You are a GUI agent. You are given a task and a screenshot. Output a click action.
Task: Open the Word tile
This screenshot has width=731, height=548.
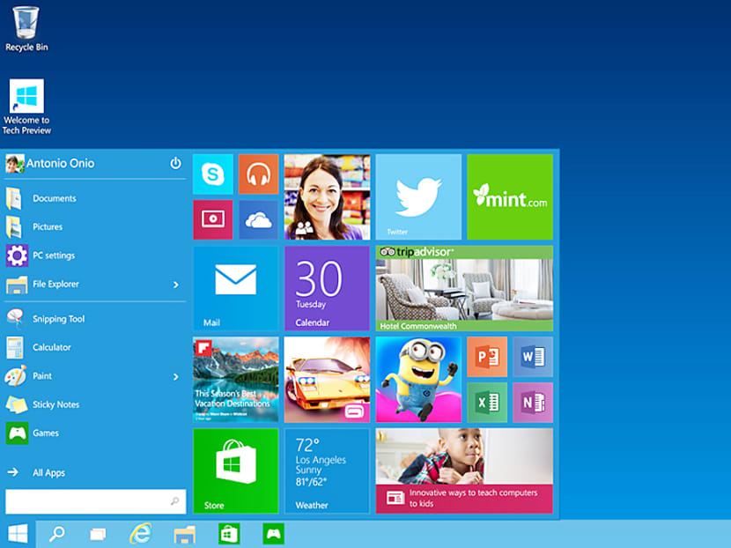pos(533,357)
